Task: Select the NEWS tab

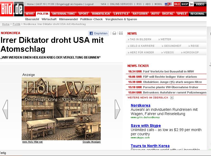Action: (x=30, y=14)
